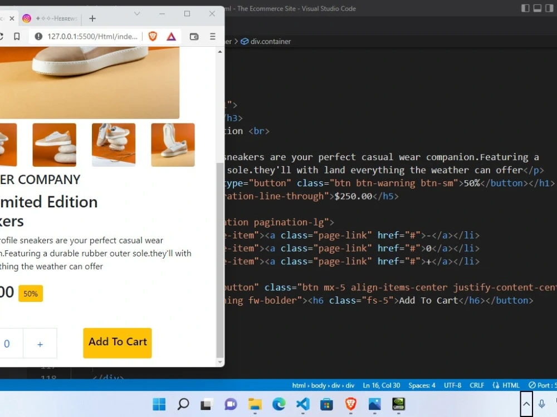This screenshot has height=417, width=557.
Task: Open the NVIDIA app taskbar icon
Action: tap(399, 404)
